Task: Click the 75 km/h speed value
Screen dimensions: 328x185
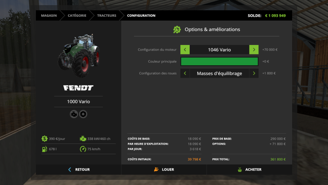Action: (x=94, y=149)
